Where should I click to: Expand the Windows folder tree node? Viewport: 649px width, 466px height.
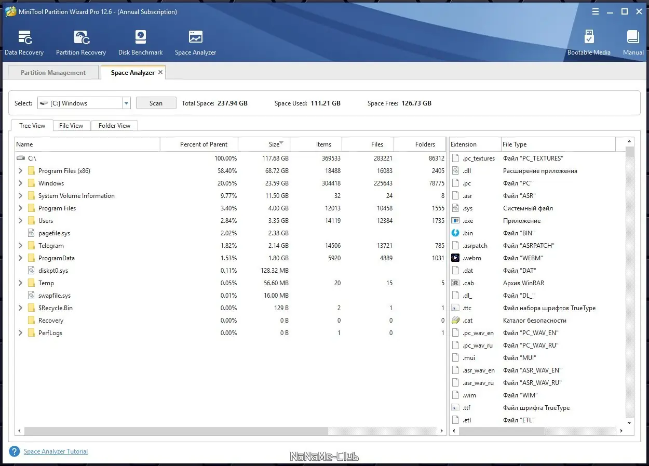[20, 183]
